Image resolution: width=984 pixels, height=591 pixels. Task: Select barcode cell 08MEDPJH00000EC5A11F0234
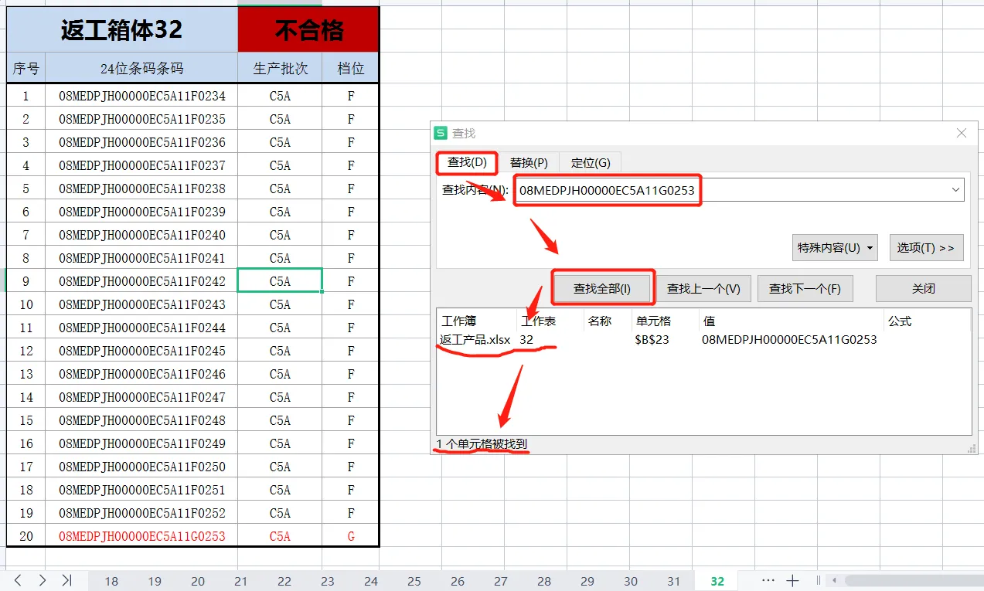click(x=142, y=96)
